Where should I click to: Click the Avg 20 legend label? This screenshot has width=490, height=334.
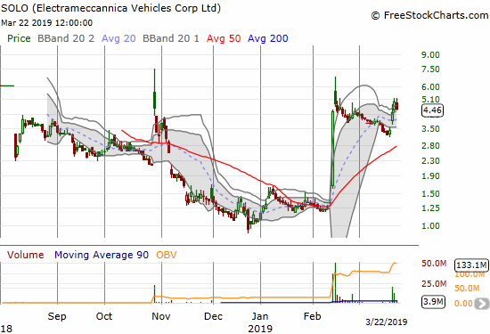(118, 38)
